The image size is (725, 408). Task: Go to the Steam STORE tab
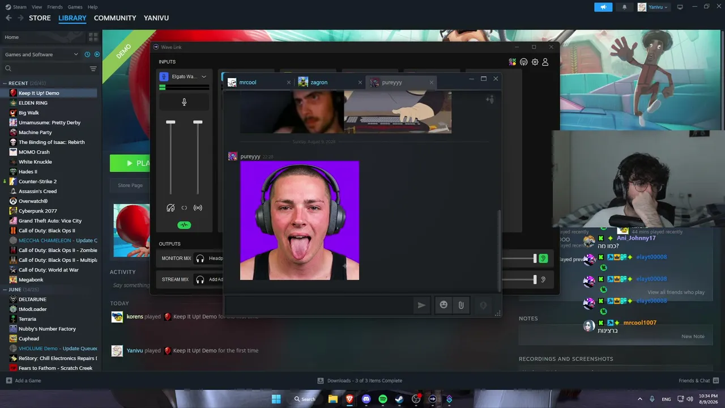click(40, 18)
